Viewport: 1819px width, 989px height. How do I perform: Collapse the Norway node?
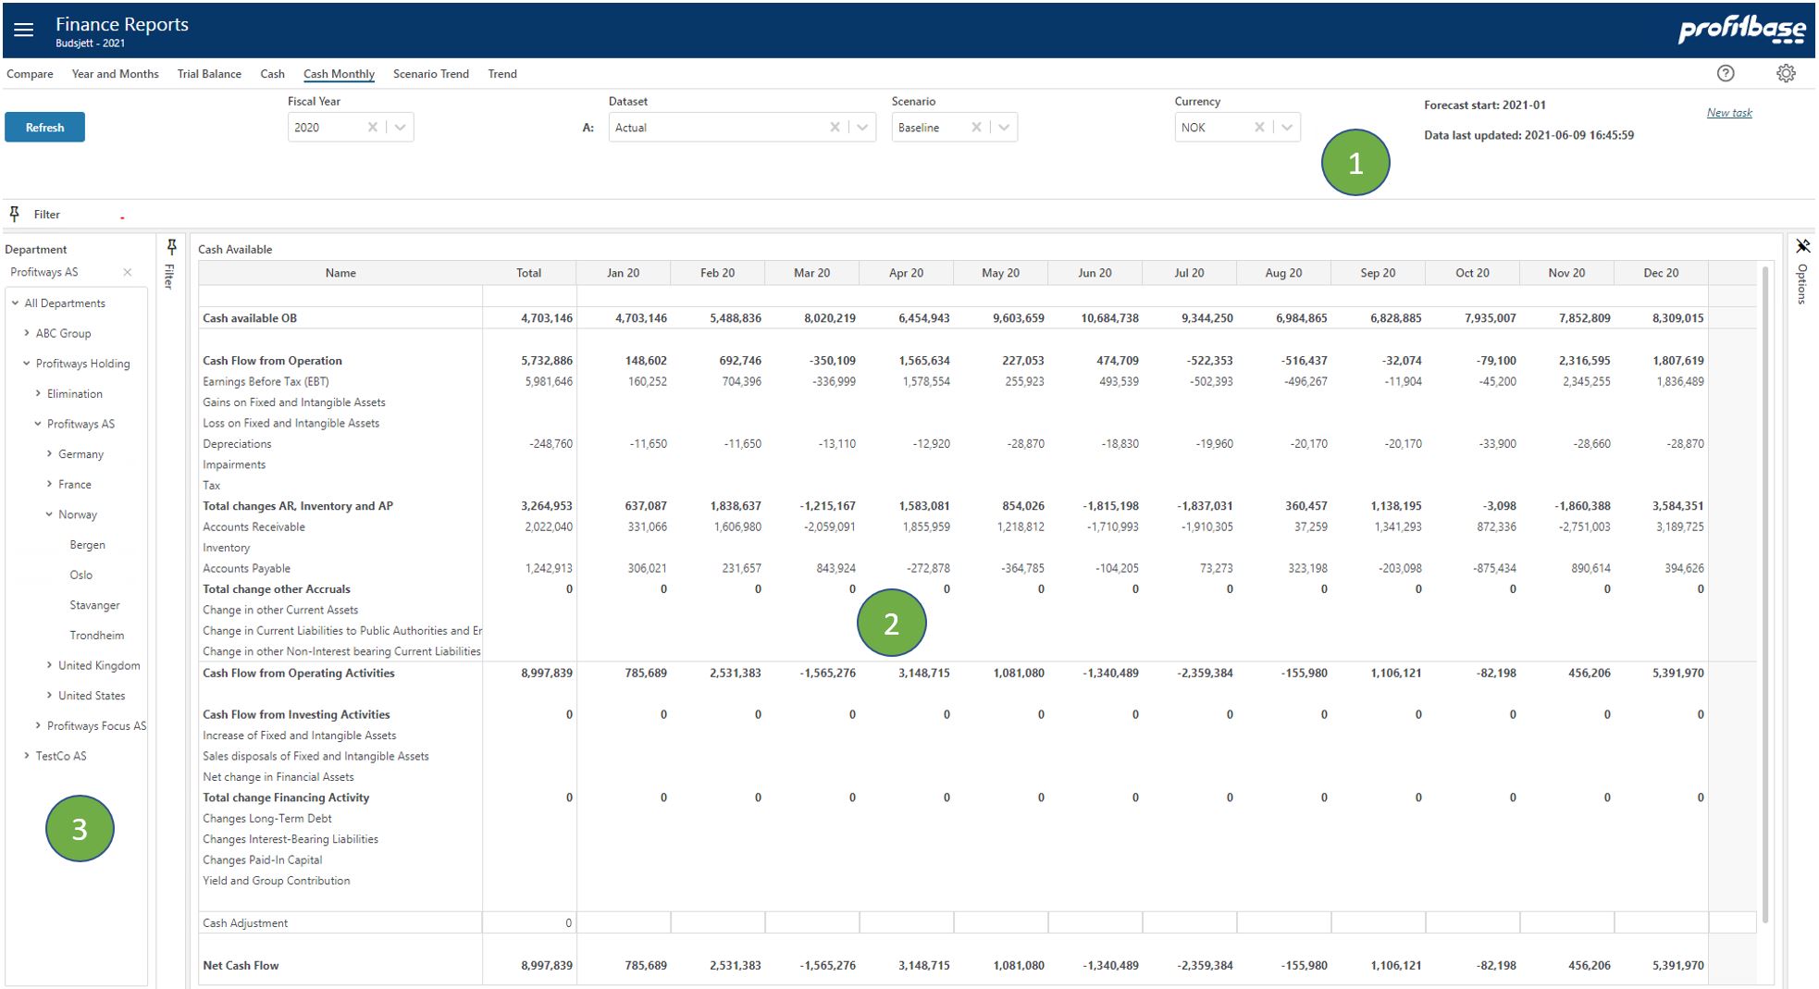tap(49, 514)
